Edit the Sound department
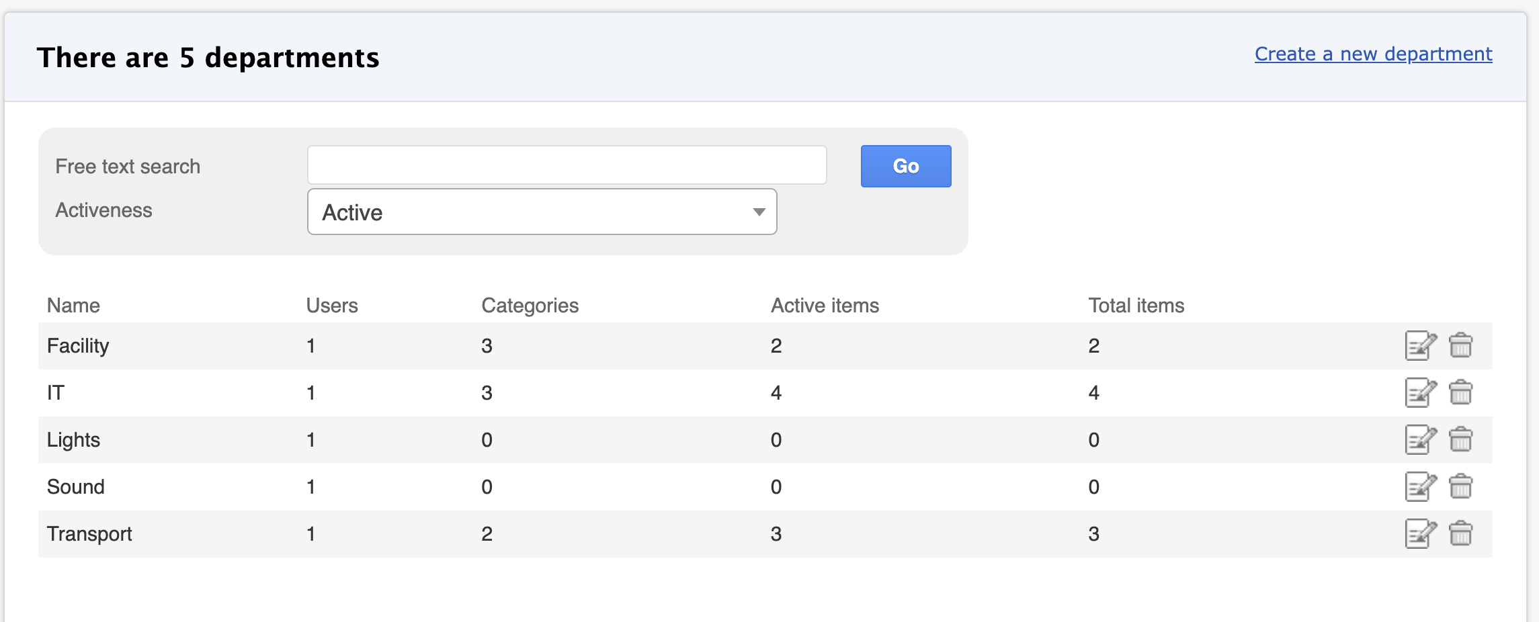Image resolution: width=1539 pixels, height=622 pixels. [1420, 487]
